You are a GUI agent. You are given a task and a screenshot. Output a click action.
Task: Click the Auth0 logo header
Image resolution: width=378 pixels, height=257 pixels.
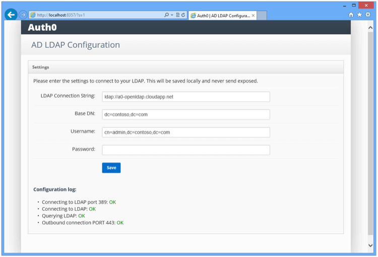(42, 27)
